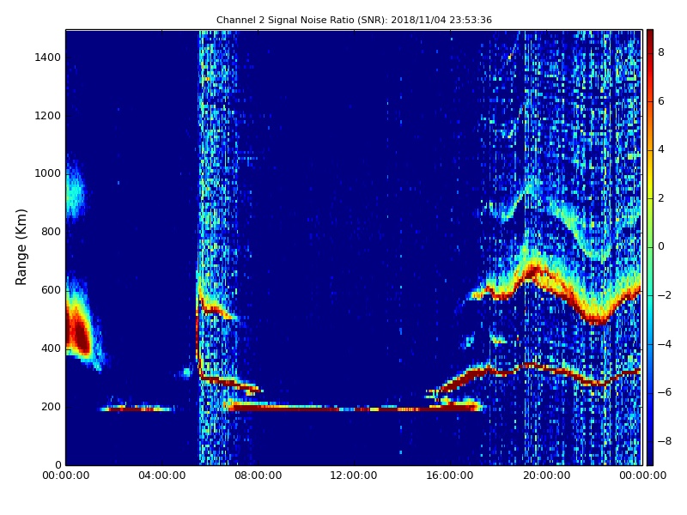Click the plot title with the timestamp
The image size is (687, 515).
point(354,20)
